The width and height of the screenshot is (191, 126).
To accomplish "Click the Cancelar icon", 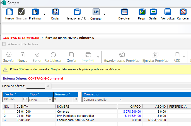I will point(183,12).
